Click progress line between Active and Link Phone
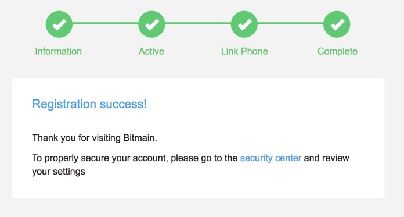This screenshot has height=217, width=404. tap(198, 23)
